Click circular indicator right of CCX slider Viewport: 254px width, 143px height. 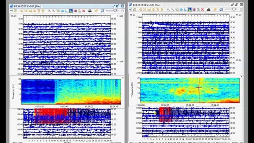[241, 10]
